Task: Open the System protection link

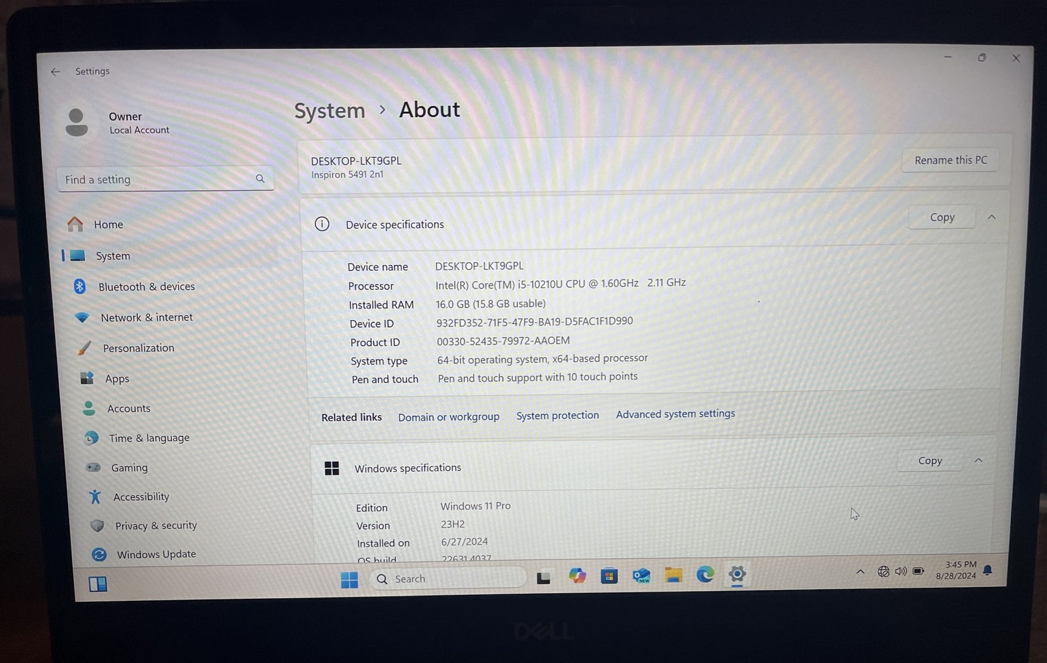Action: [x=558, y=415]
